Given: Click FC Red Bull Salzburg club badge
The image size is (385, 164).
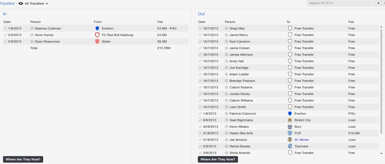Looking at the screenshot, I should click(x=97, y=35).
